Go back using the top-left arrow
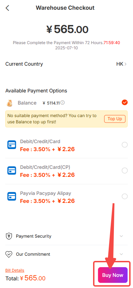 pyautogui.click(x=7, y=8)
